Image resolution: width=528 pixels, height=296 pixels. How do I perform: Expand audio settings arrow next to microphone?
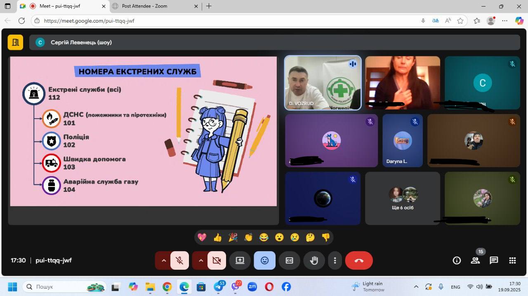[x=164, y=261]
